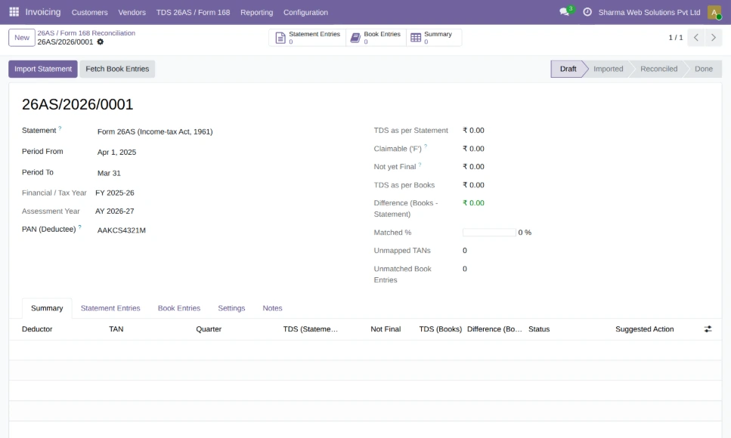731x438 pixels.
Task: Select the Draft status stage
Action: 568,69
